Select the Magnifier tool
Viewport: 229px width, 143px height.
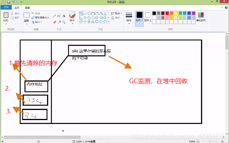(x=64, y=22)
